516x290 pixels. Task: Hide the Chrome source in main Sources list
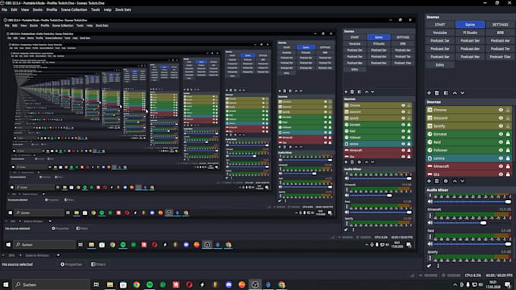pyautogui.click(x=501, y=110)
